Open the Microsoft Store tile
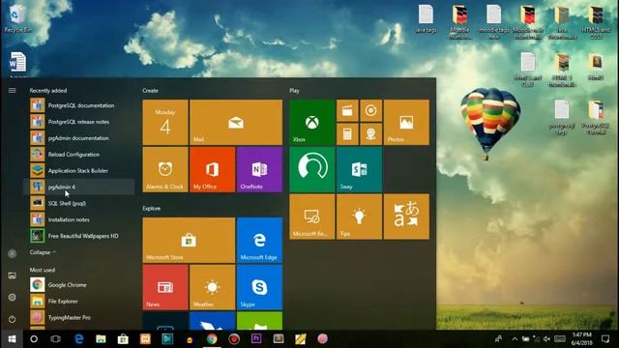The width and height of the screenshot is (619, 348). tap(189, 241)
